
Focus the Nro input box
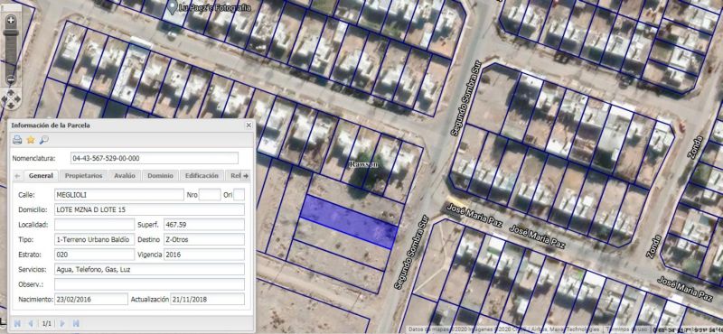point(210,195)
